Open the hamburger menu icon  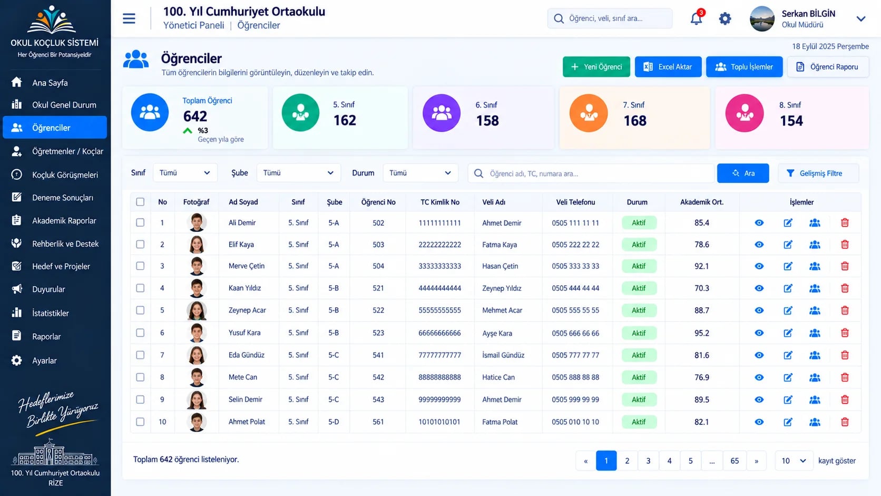pos(129,18)
